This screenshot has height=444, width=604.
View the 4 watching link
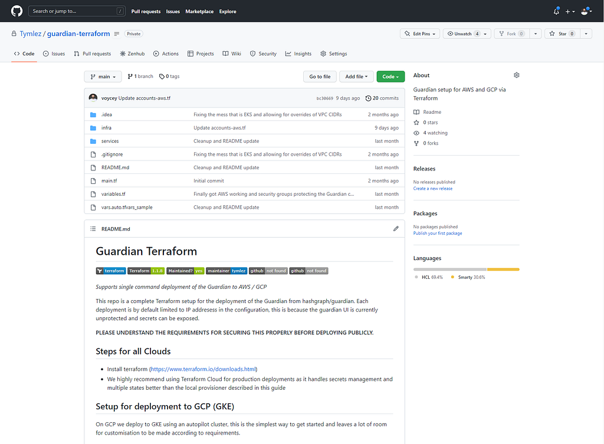[x=431, y=133]
